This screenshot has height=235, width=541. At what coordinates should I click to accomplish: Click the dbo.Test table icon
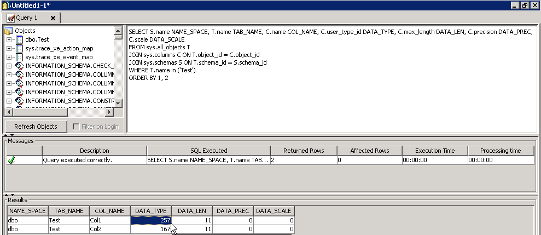pyautogui.click(x=20, y=40)
